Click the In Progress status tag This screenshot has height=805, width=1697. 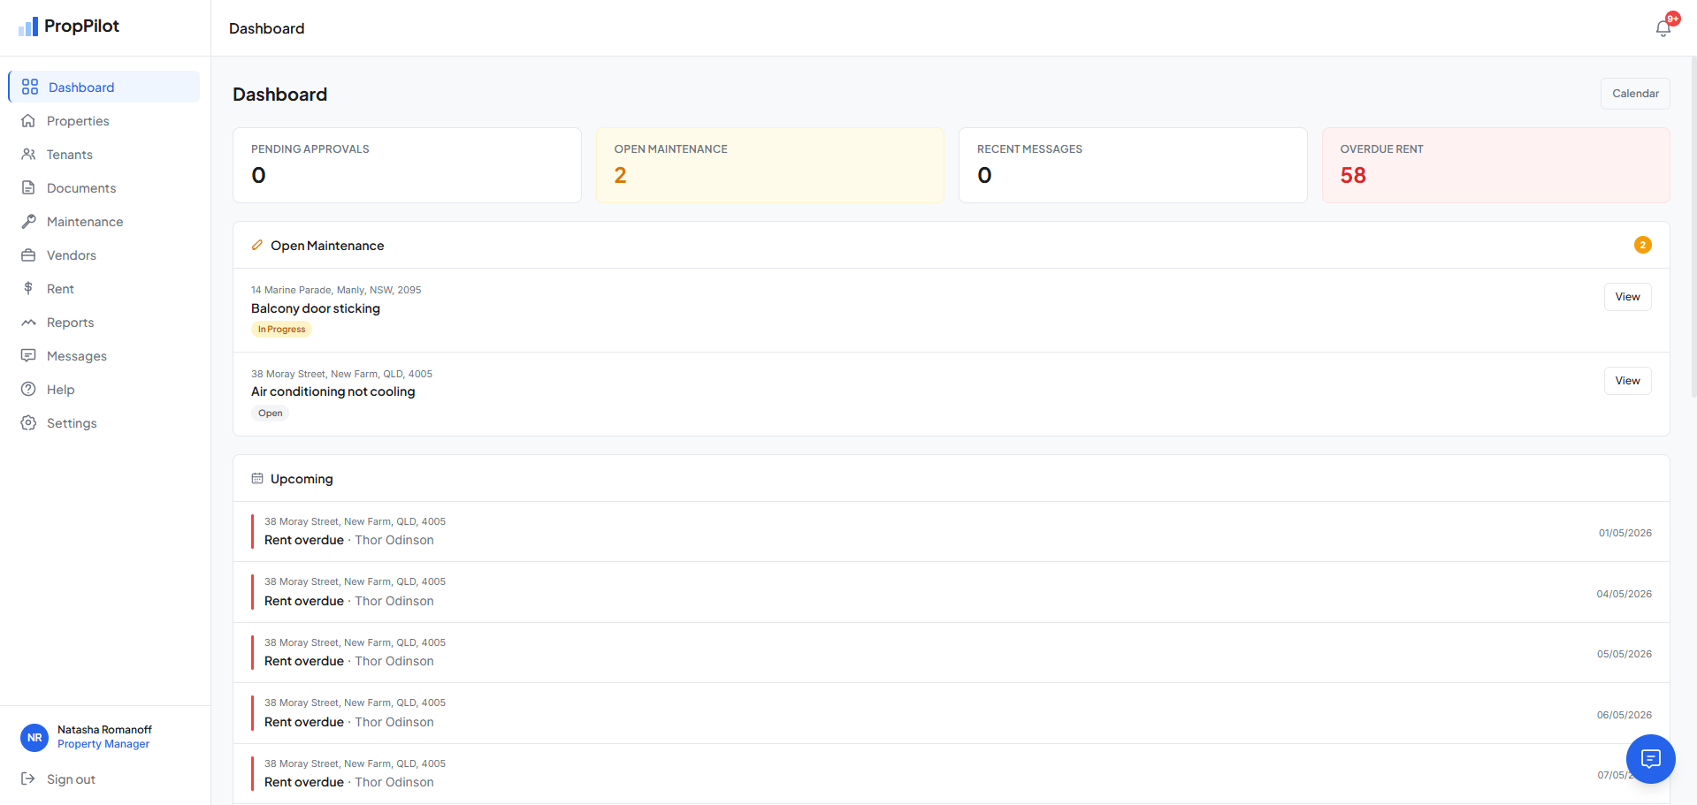click(281, 330)
